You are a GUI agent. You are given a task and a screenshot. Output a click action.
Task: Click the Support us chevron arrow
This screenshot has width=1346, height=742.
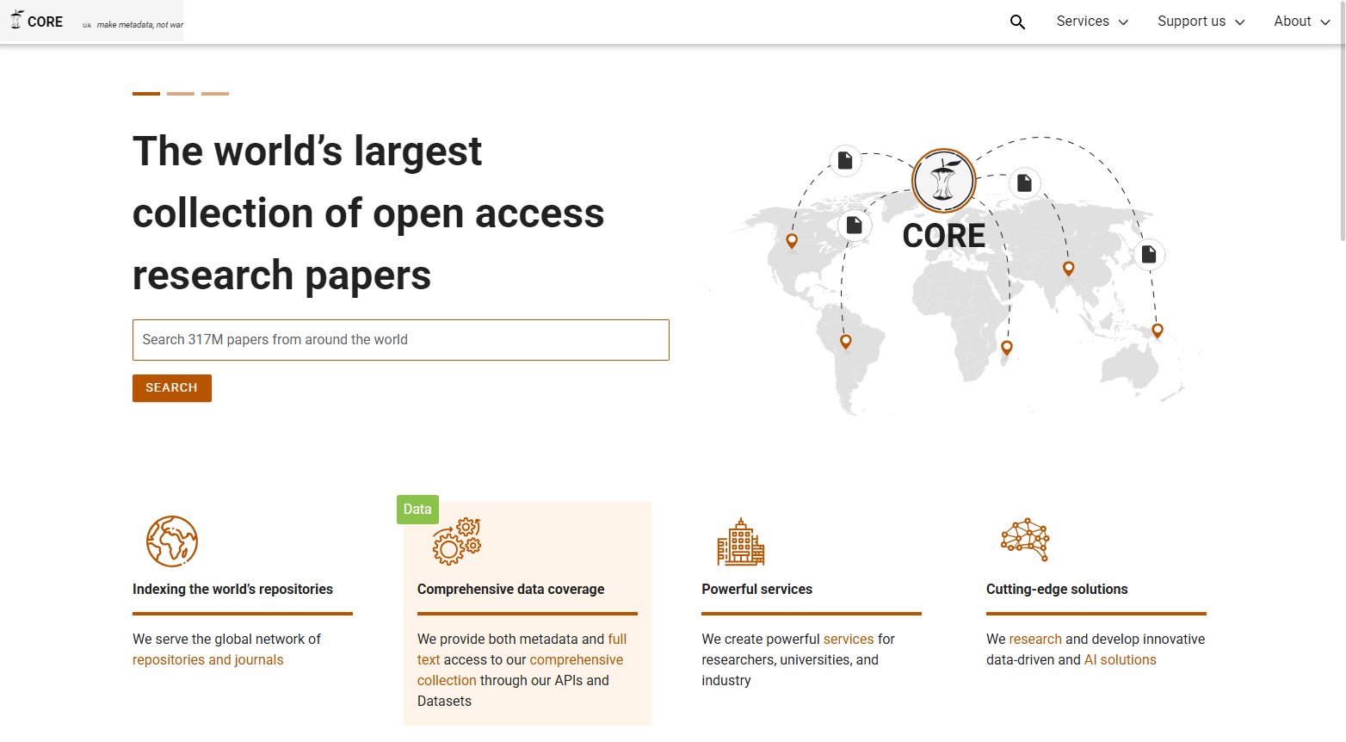tap(1240, 22)
